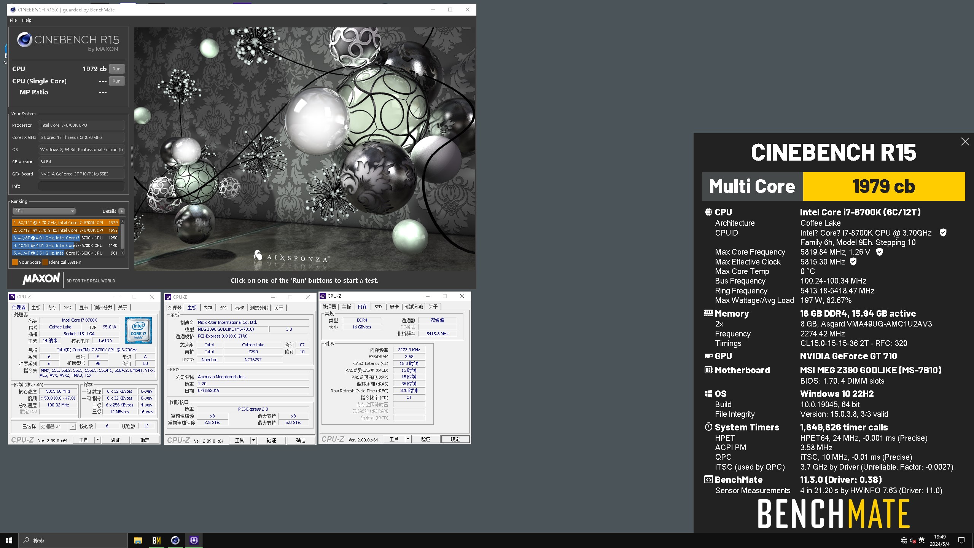The image size is (974, 548).
Task: Click the Intel Core i7 badge image
Action: 138,330
